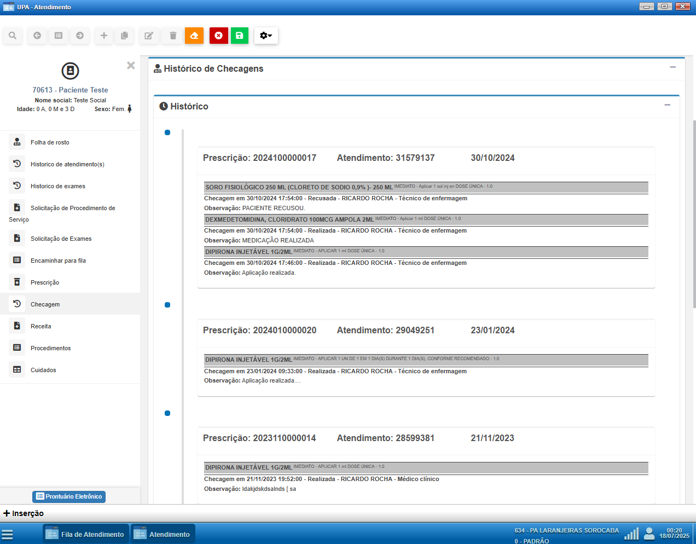Viewport: 696px width, 544px height.
Task: Click the search magnifier toolbar icon
Action: click(13, 36)
